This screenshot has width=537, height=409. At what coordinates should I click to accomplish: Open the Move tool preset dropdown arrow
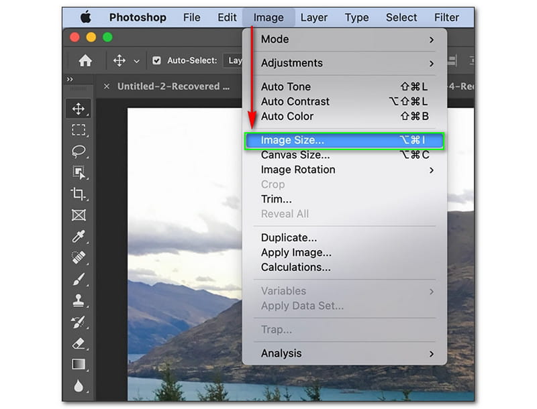136,61
